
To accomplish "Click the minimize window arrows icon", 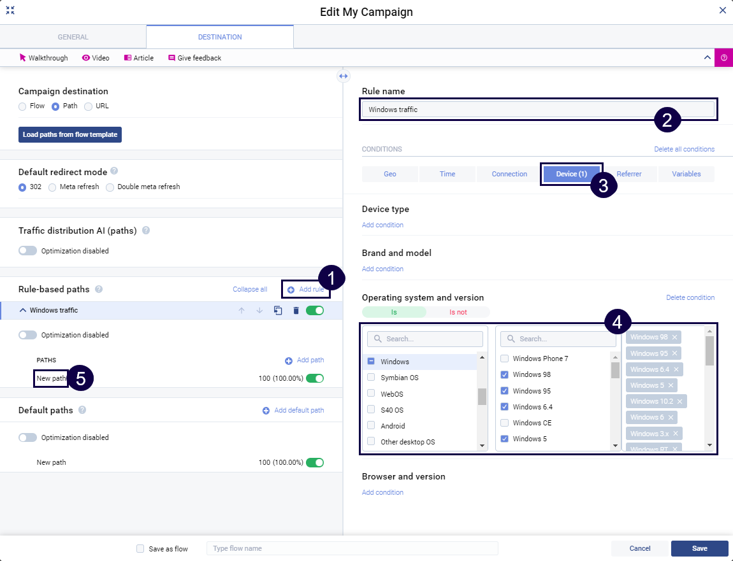I will pos(10,10).
